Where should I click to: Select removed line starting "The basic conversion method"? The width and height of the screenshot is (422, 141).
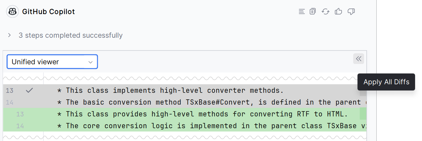point(185,102)
